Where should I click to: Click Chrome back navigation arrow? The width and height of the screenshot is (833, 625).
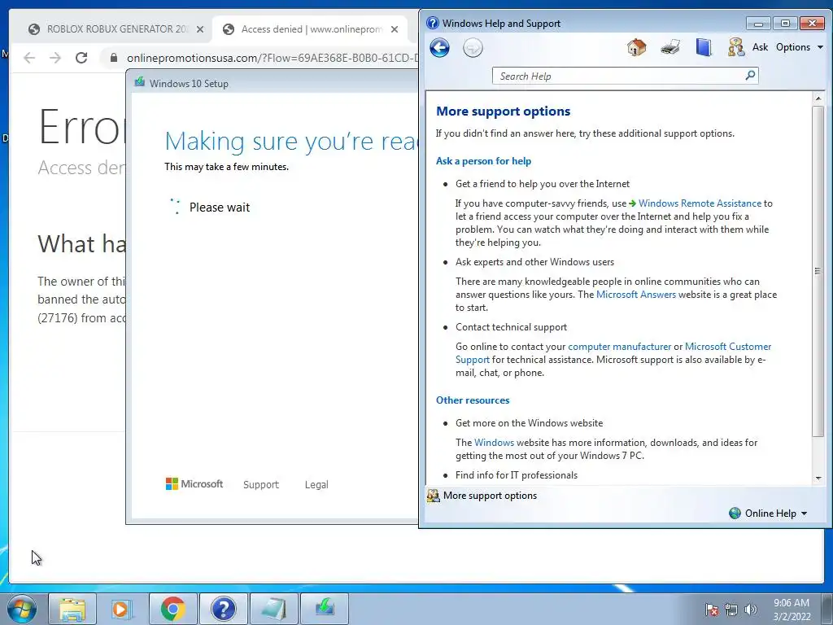coord(29,58)
